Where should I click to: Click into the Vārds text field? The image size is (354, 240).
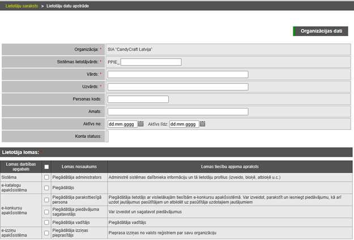178,75
